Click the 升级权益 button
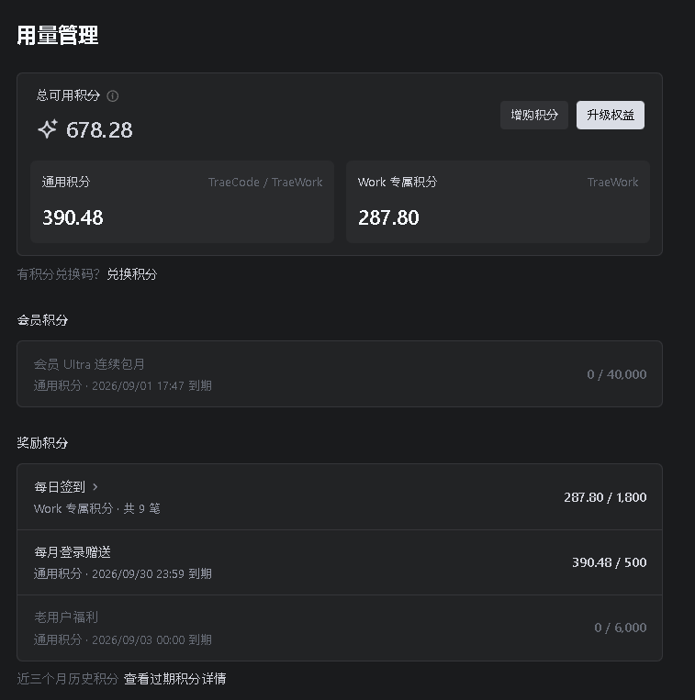This screenshot has height=700, width=695. (611, 116)
